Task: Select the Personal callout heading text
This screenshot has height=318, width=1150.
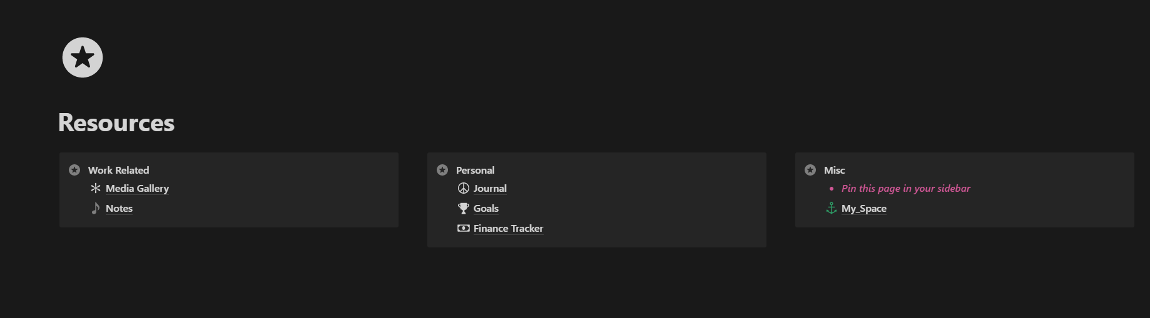Action: pos(475,170)
